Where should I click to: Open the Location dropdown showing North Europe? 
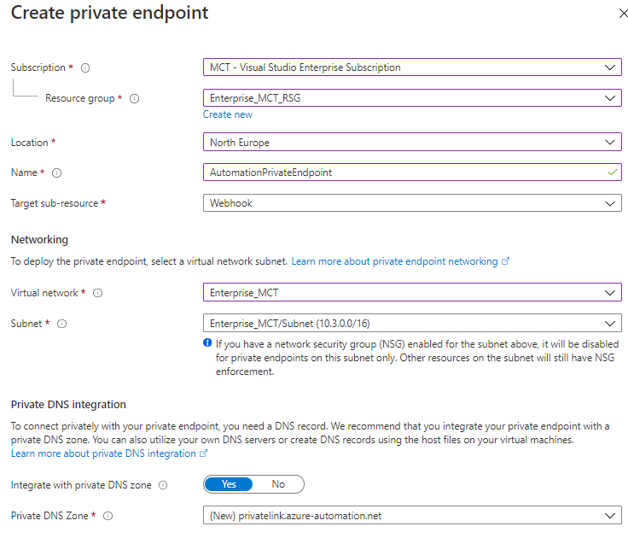412,143
